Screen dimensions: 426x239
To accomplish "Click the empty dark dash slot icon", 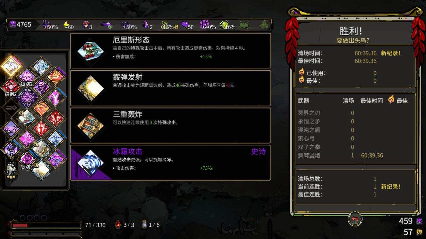I will tap(11, 108).
